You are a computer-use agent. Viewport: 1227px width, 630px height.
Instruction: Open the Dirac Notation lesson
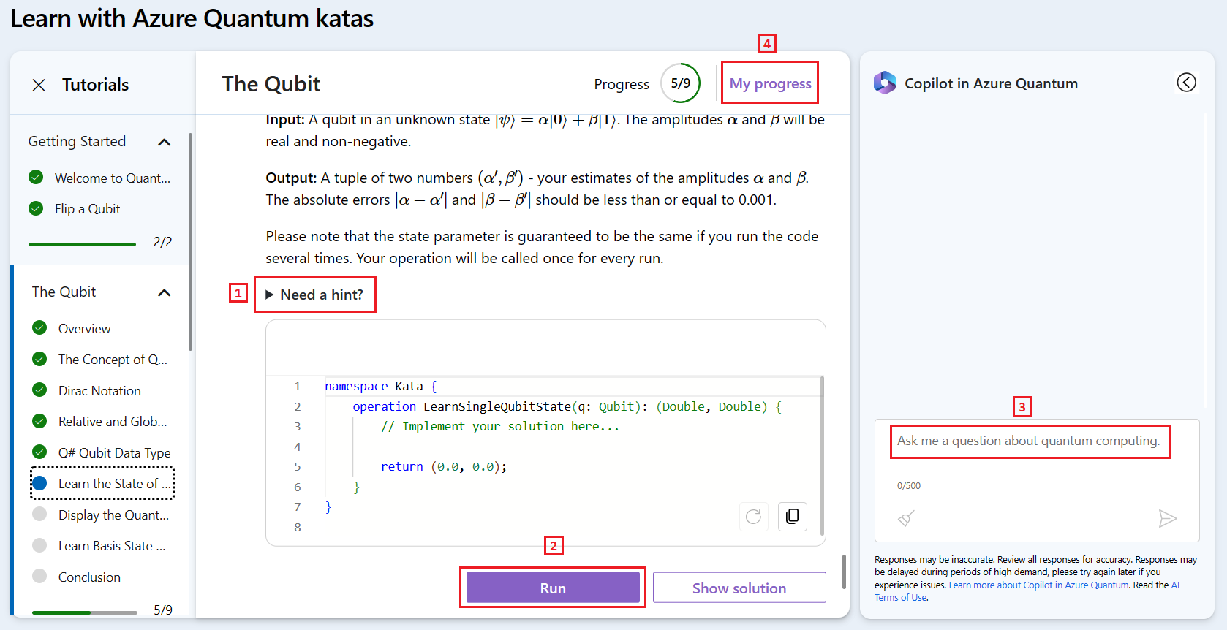click(99, 391)
